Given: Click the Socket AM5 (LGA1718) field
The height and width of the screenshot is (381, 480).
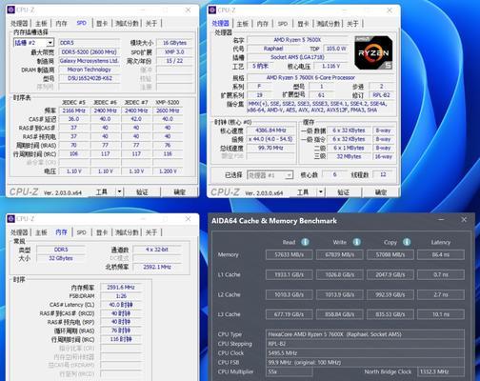Looking at the screenshot, I should 297,57.
